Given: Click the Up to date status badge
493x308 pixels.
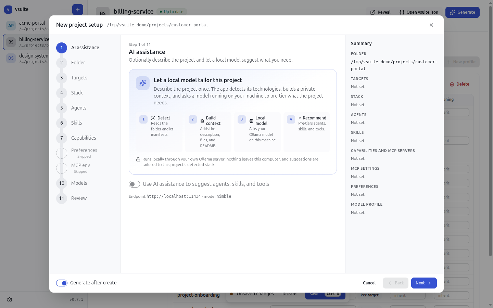Looking at the screenshot, I should coord(172,12).
